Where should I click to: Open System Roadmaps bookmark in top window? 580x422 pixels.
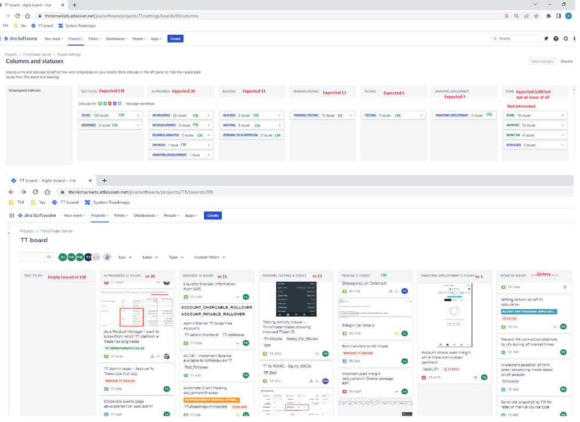[x=77, y=26]
